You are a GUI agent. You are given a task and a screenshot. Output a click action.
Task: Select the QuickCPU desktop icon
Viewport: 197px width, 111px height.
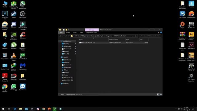[x=14, y=77]
